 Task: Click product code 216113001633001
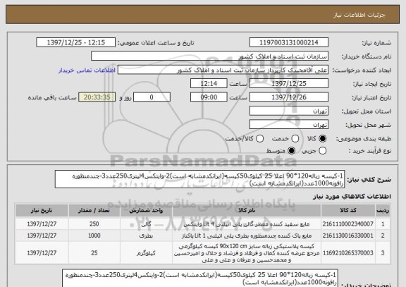coord(348,236)
